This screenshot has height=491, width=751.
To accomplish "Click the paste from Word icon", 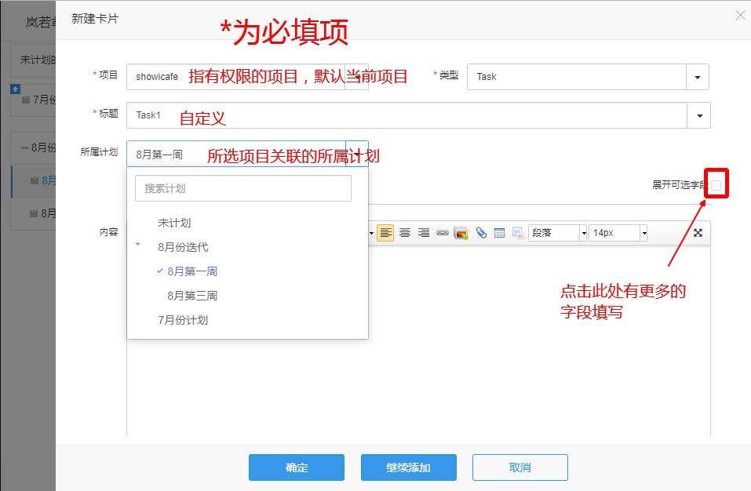I will tap(518, 233).
